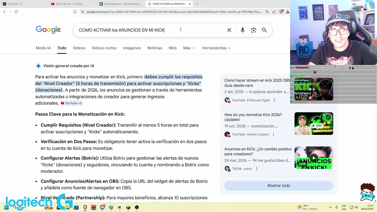Viewport: 377px width, 212px height.
Task: Switch to the Imágenes tab
Action: tap(132, 48)
